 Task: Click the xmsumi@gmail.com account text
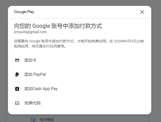coord(30,32)
